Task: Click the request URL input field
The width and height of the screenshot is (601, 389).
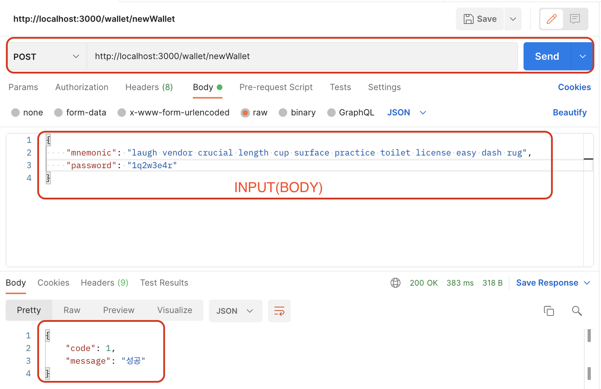Action: (x=302, y=56)
